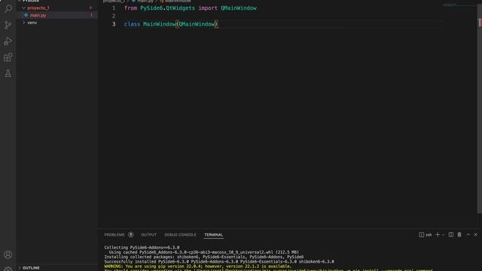Click the editor minimap
Image resolution: width=482 pixels, height=271 pixels.
(x=459, y=5)
